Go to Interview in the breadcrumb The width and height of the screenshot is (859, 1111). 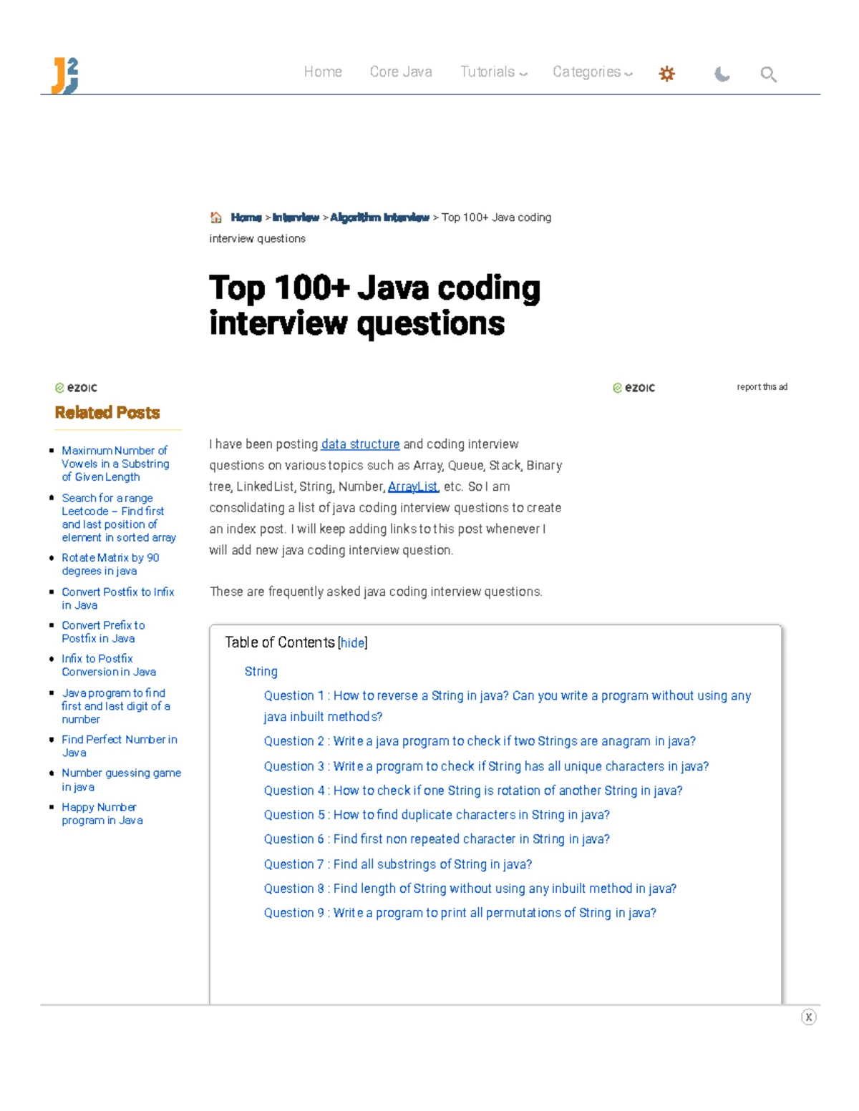(x=296, y=217)
